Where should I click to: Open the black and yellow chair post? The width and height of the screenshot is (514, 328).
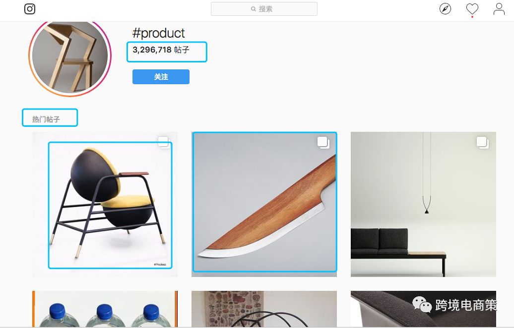click(105, 204)
